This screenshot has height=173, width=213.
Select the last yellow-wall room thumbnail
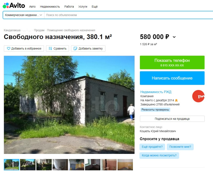coord(125,165)
